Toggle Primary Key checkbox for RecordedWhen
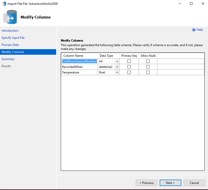 click(x=129, y=67)
